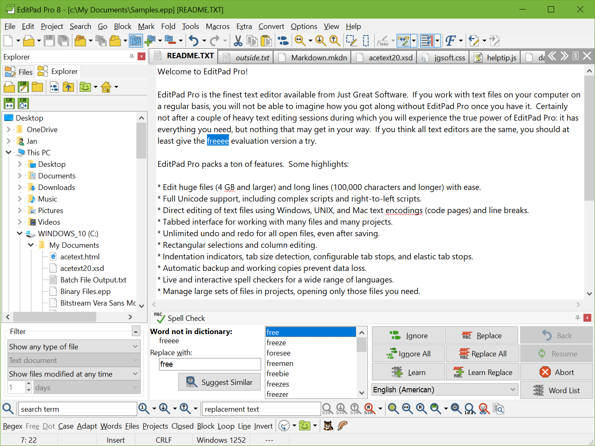The image size is (595, 446).
Task: Click the 'Replace with' input field
Action: [x=210, y=364]
